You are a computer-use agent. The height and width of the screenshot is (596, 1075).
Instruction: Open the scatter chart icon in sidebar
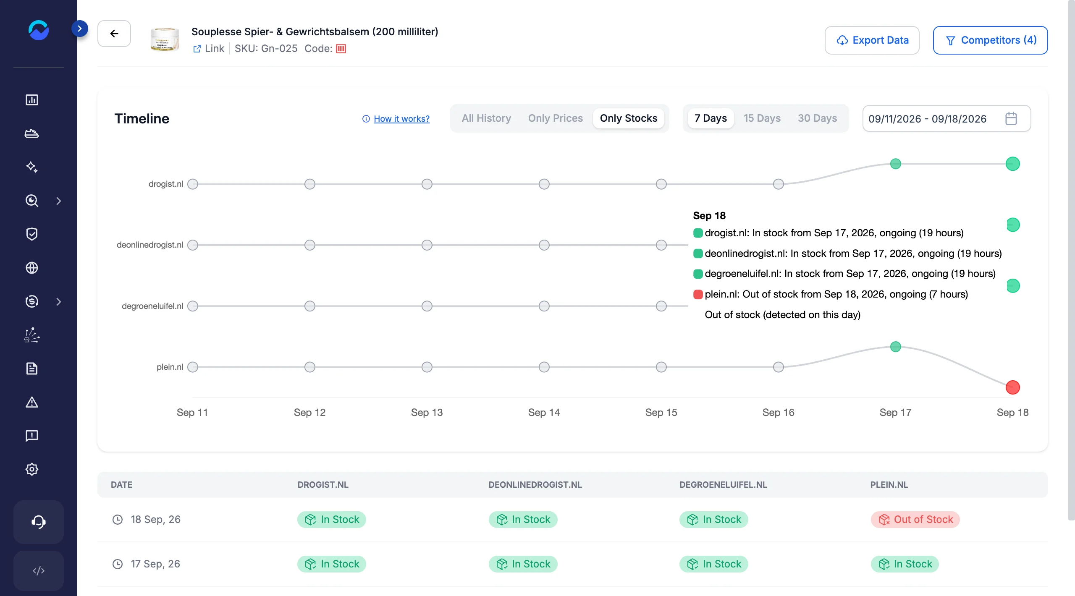pyautogui.click(x=32, y=335)
